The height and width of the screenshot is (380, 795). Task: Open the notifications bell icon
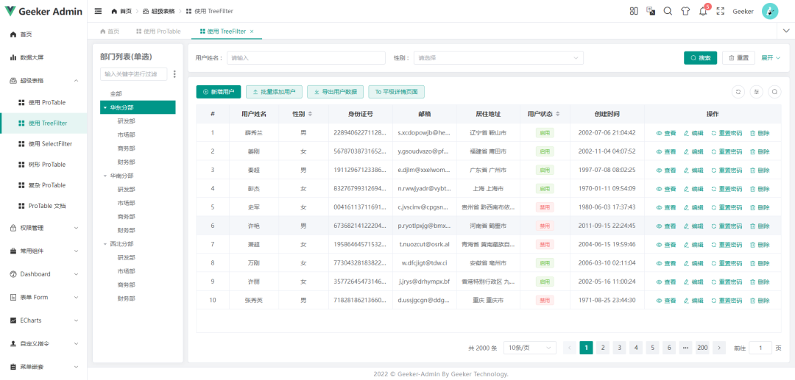click(x=703, y=11)
